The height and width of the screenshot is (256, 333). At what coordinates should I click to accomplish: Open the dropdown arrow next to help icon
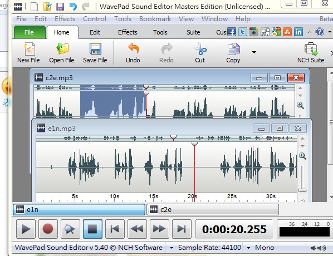pos(330,32)
